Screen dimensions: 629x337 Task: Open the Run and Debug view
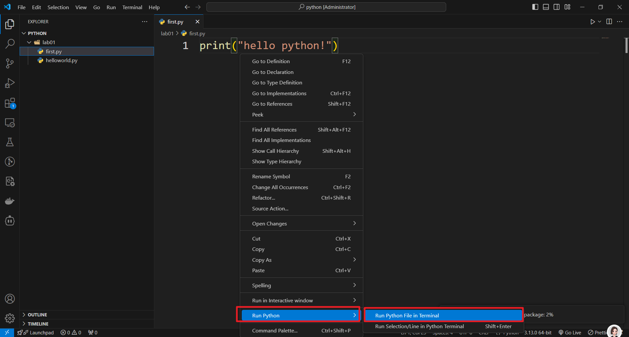(x=10, y=83)
